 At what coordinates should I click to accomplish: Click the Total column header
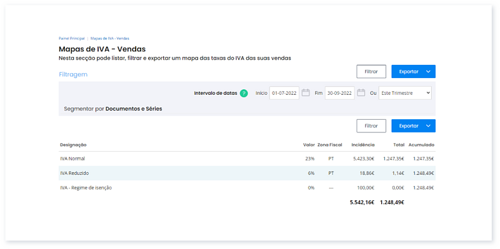399,145
